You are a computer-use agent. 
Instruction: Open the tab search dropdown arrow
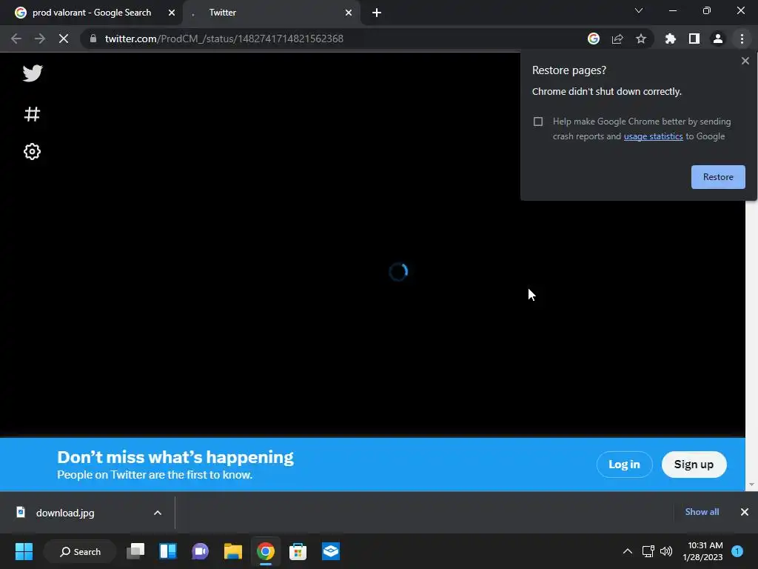point(639,10)
